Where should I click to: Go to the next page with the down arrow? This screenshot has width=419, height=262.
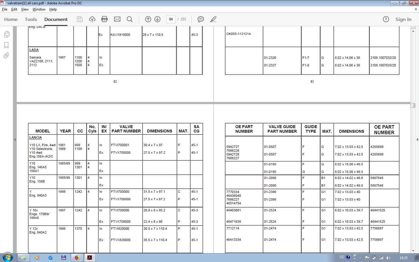[x=157, y=19]
